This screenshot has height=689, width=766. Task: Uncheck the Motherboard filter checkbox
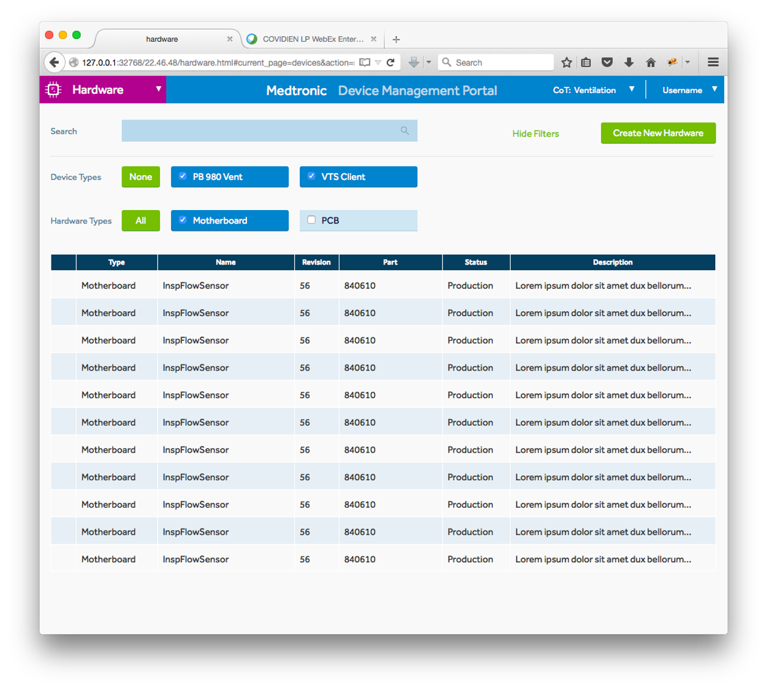coord(183,219)
